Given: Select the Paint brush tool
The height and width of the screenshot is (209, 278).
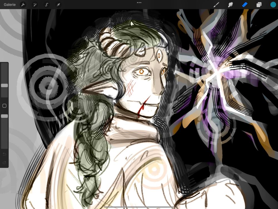Looking at the screenshot, I should 216,5.
